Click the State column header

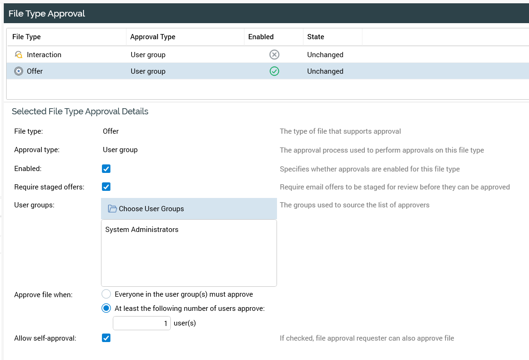(x=316, y=37)
